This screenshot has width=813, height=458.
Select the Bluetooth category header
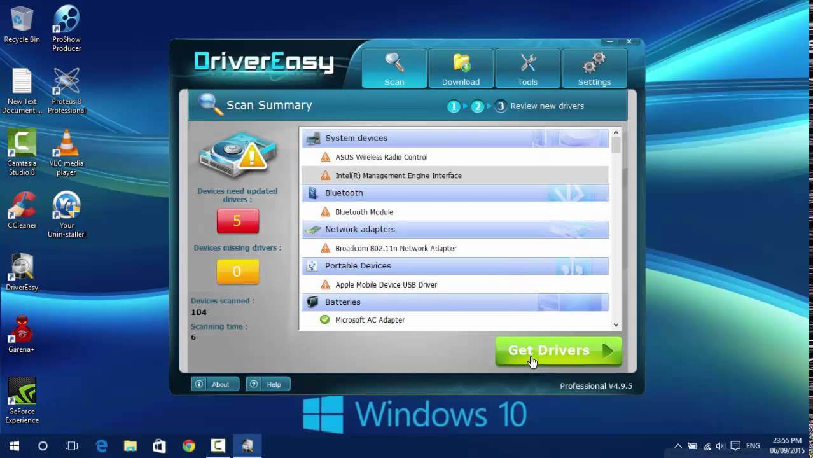point(455,193)
